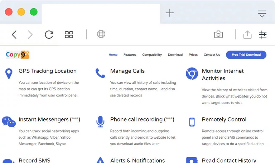This screenshot has width=275, height=163.
Task: Click the Phone call recording (***) heading
Action: pyautogui.click(x=142, y=119)
